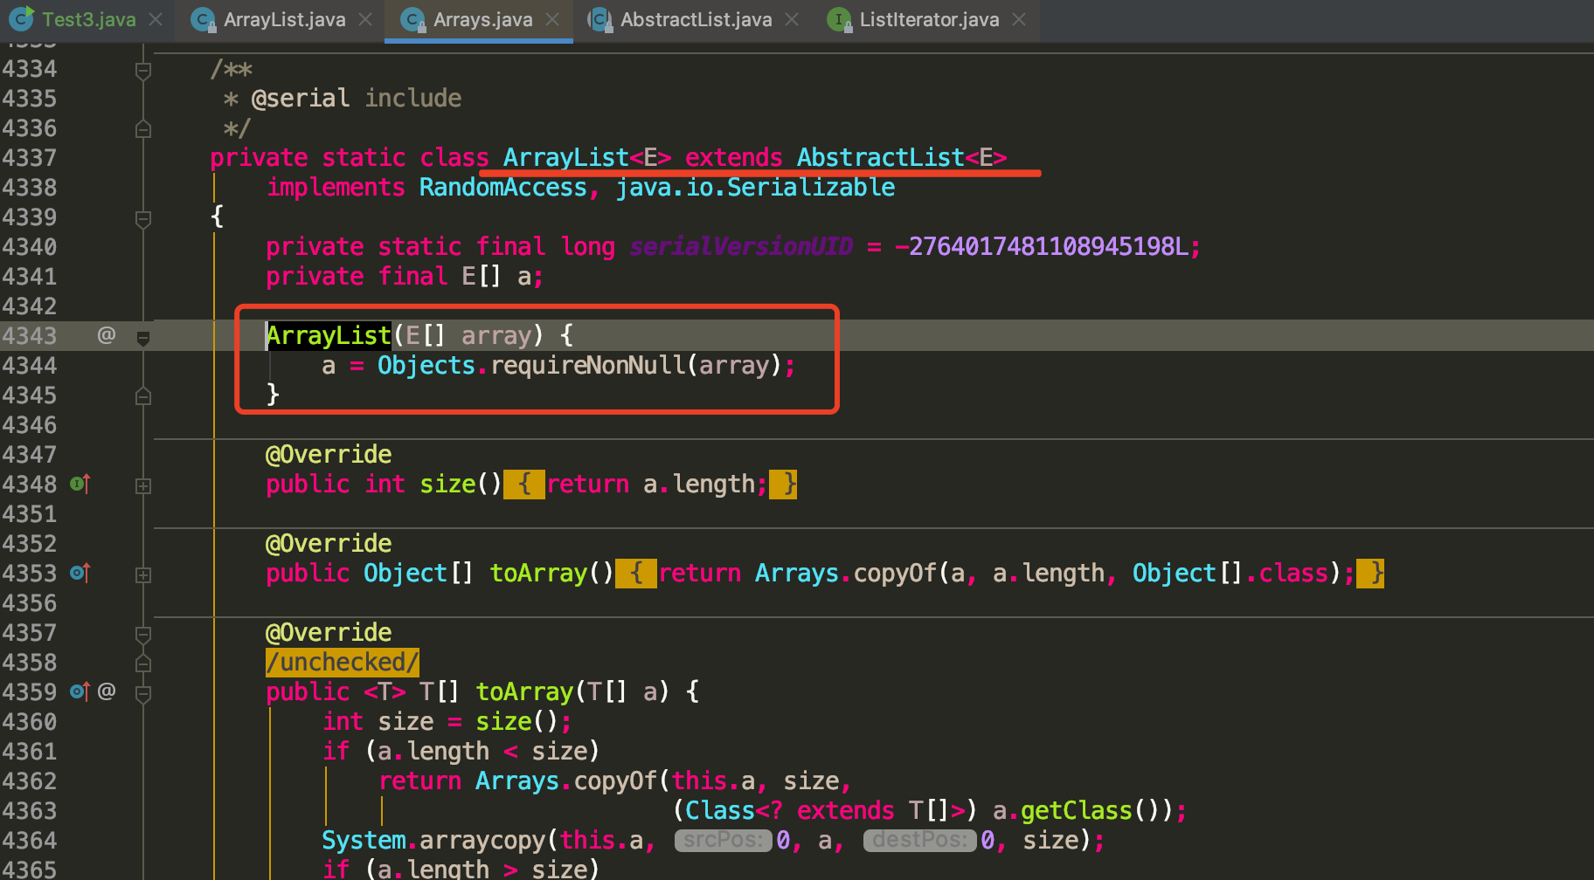The image size is (1594, 880).
Task: Click java.io.Serializable in implements clause
Action: [755, 187]
